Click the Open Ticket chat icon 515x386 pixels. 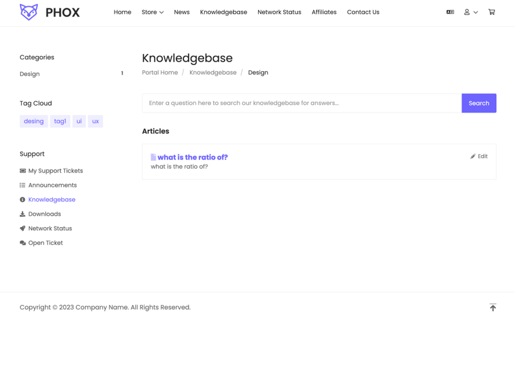[x=23, y=243]
